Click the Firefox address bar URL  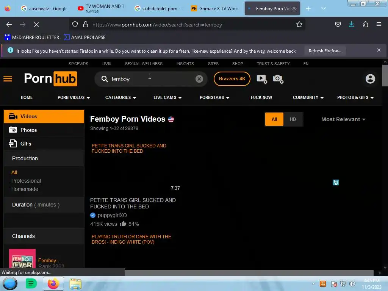coord(157,25)
